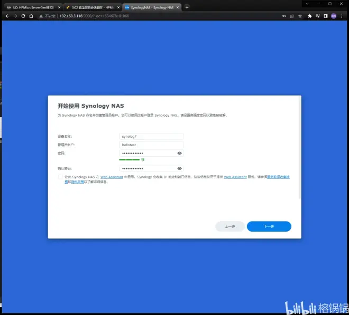Open the purple profile avatar
This screenshot has width=349, height=315.
tap(334, 16)
